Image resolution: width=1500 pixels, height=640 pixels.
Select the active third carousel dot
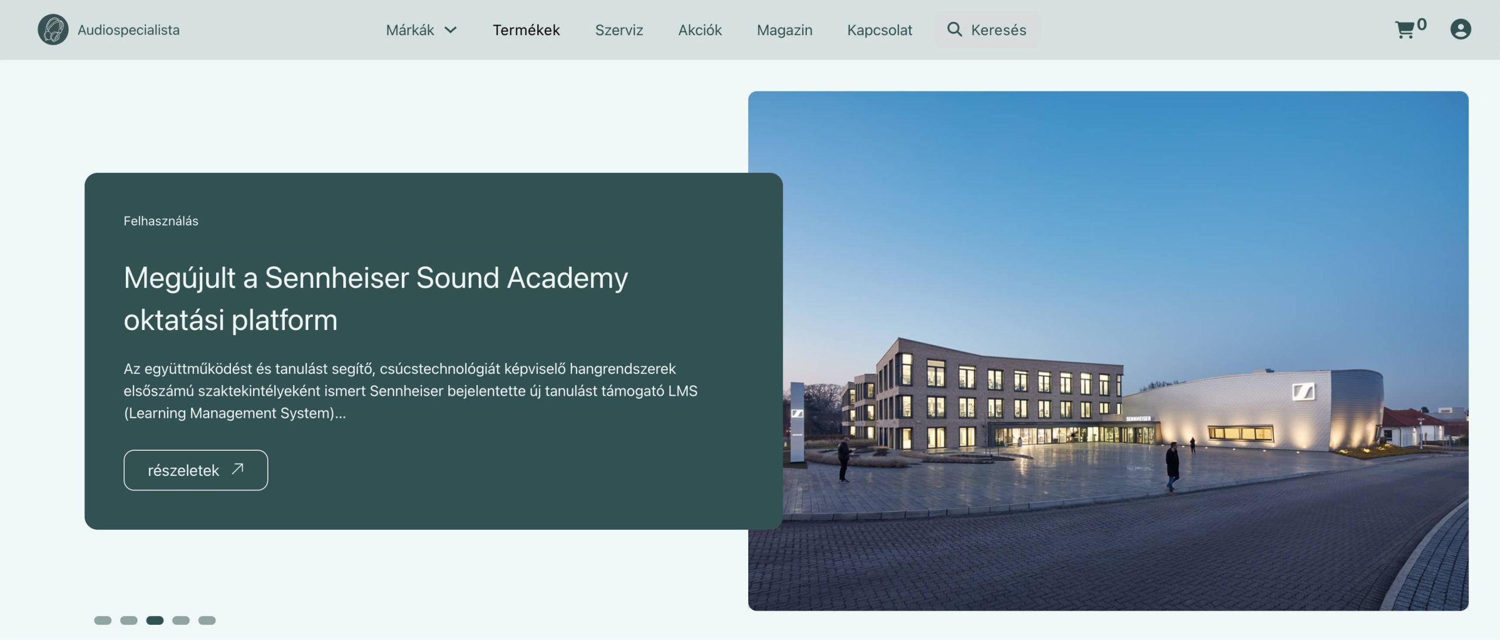(x=155, y=620)
